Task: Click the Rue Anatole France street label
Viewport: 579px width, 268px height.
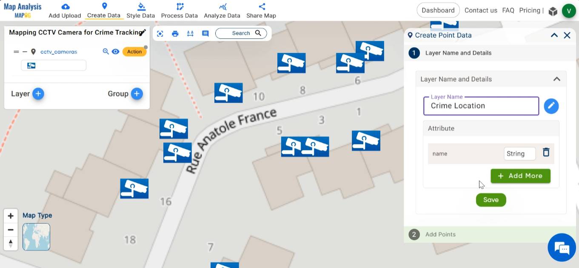Action: tap(231, 141)
